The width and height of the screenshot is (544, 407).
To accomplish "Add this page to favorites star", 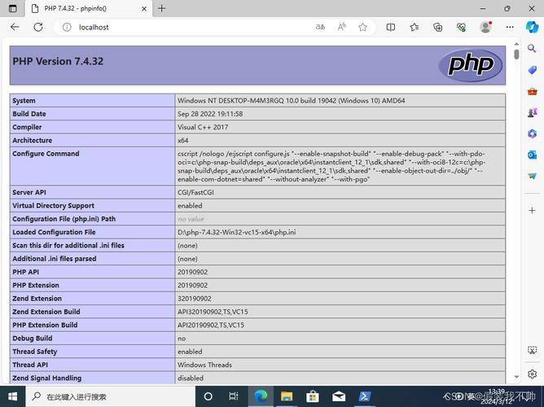I will pos(363,27).
